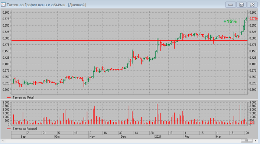260x144 pixels.
Task: Click the green +15% annotation text
Action: coord(230,21)
